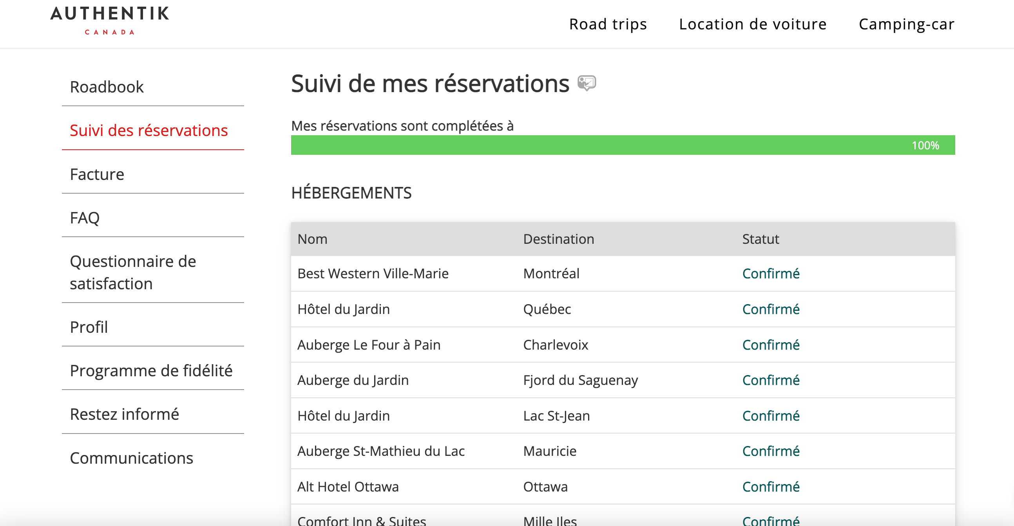Select Suivi des réservations sidebar item

click(153, 130)
